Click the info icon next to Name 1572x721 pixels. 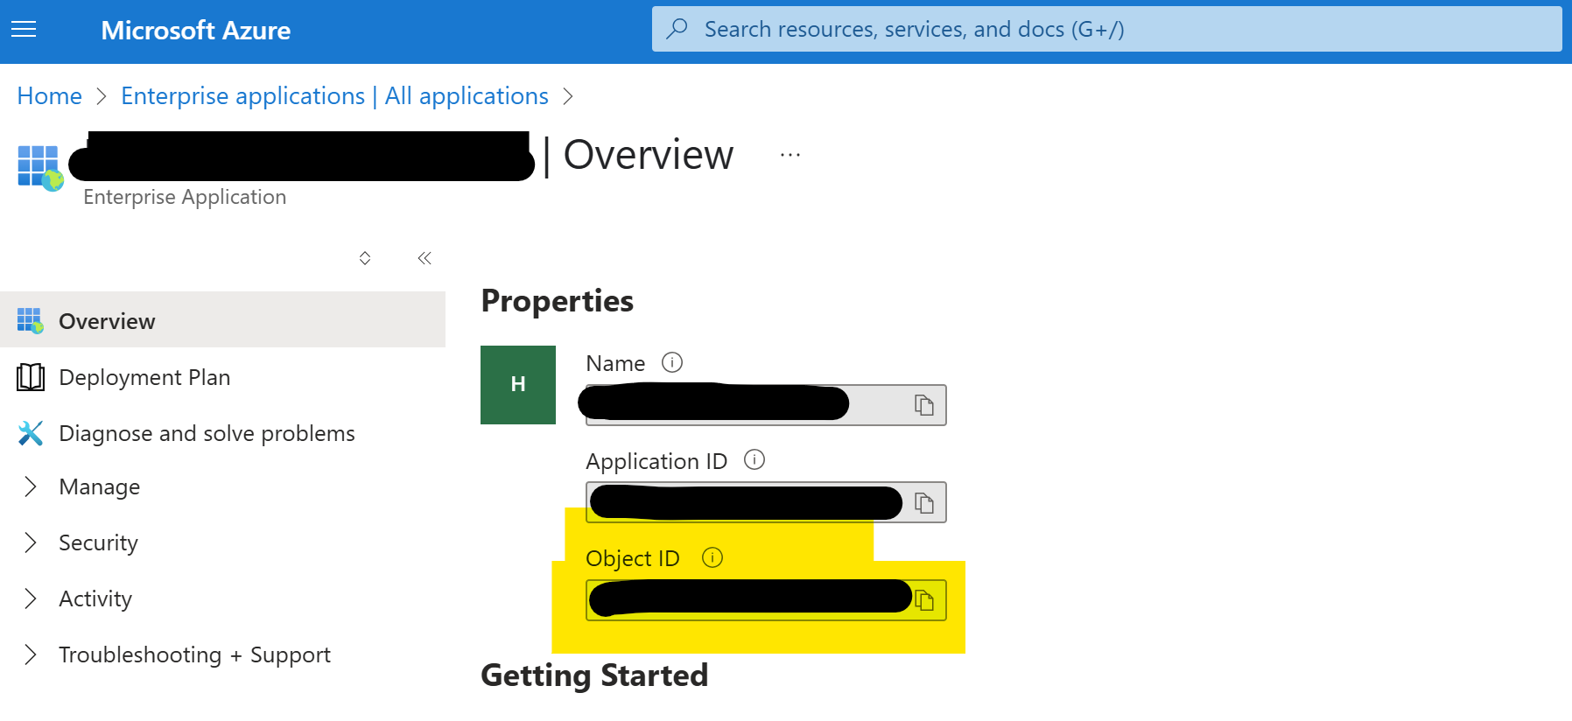[x=672, y=362]
